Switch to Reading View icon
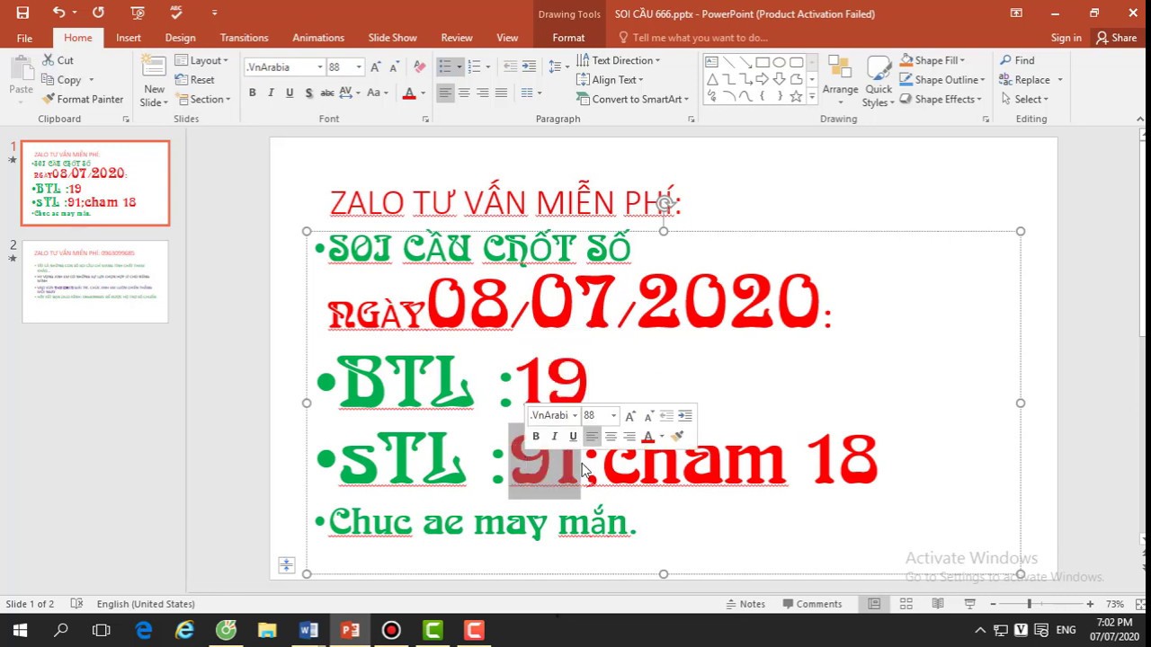Screen dimensions: 1151x647 (x=938, y=604)
